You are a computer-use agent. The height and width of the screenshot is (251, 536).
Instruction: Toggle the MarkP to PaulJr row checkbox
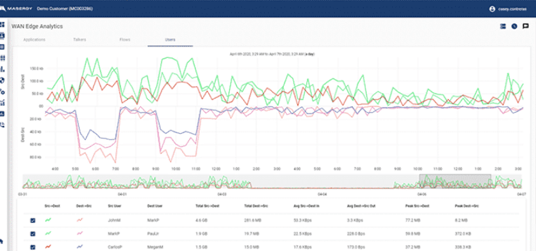click(x=33, y=234)
